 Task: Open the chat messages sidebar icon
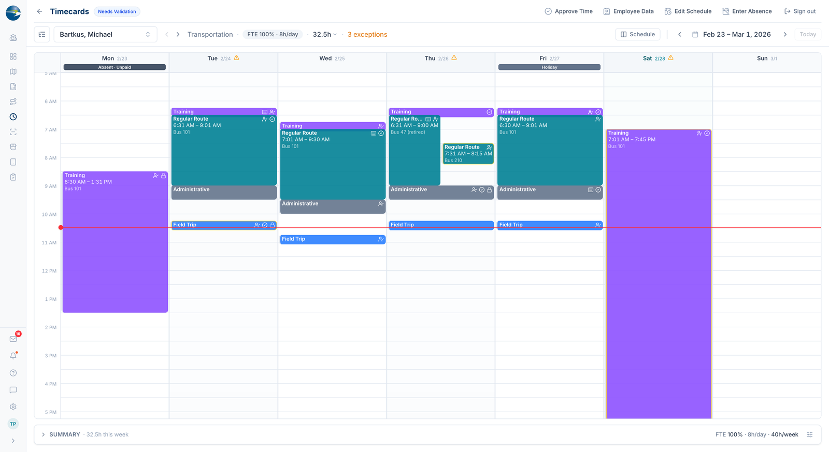[x=13, y=390]
